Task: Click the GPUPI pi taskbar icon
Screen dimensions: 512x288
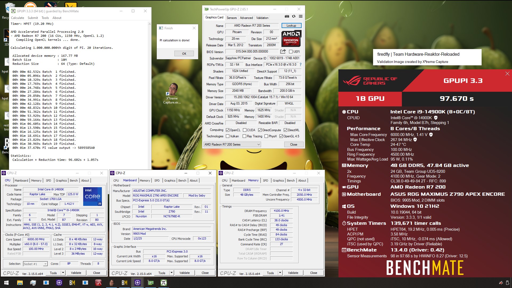Action: [x=164, y=283]
